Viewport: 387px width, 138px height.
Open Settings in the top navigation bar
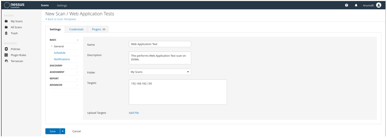[x=62, y=5]
